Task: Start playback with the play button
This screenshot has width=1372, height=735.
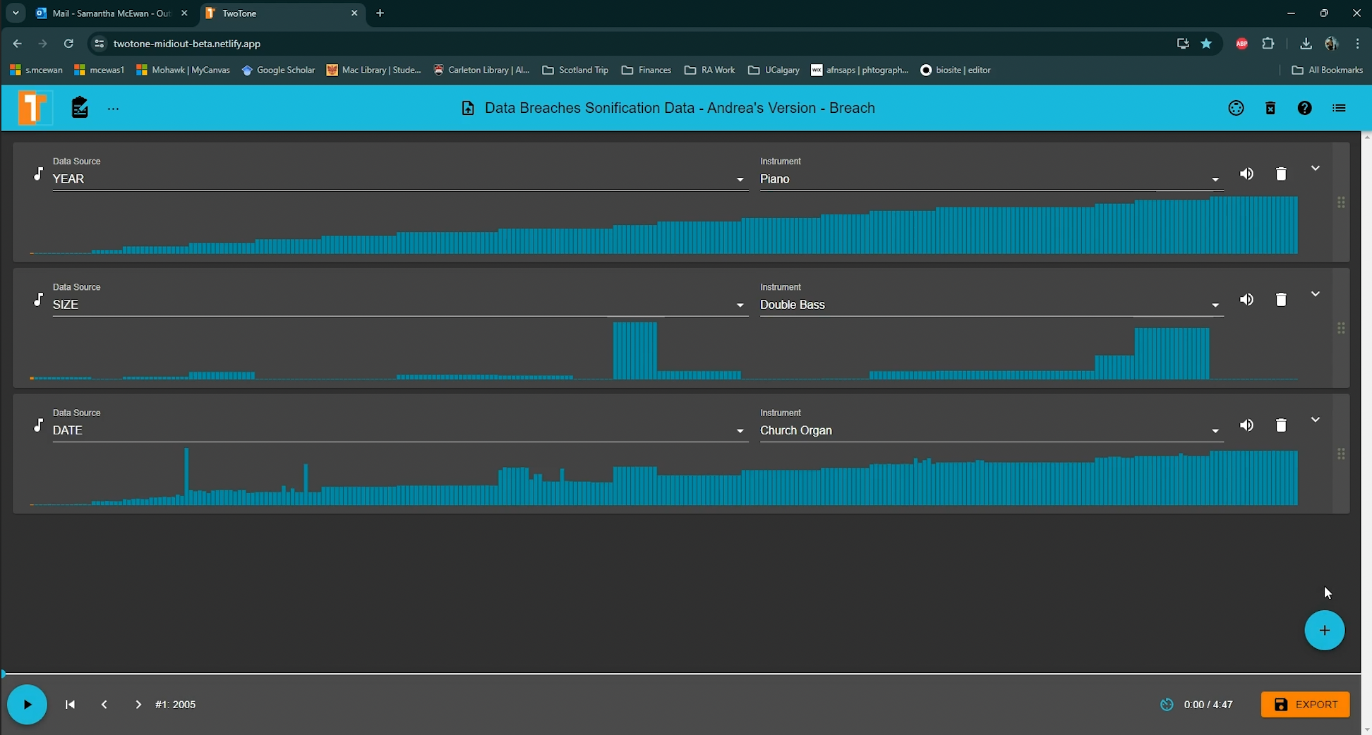Action: [27, 704]
